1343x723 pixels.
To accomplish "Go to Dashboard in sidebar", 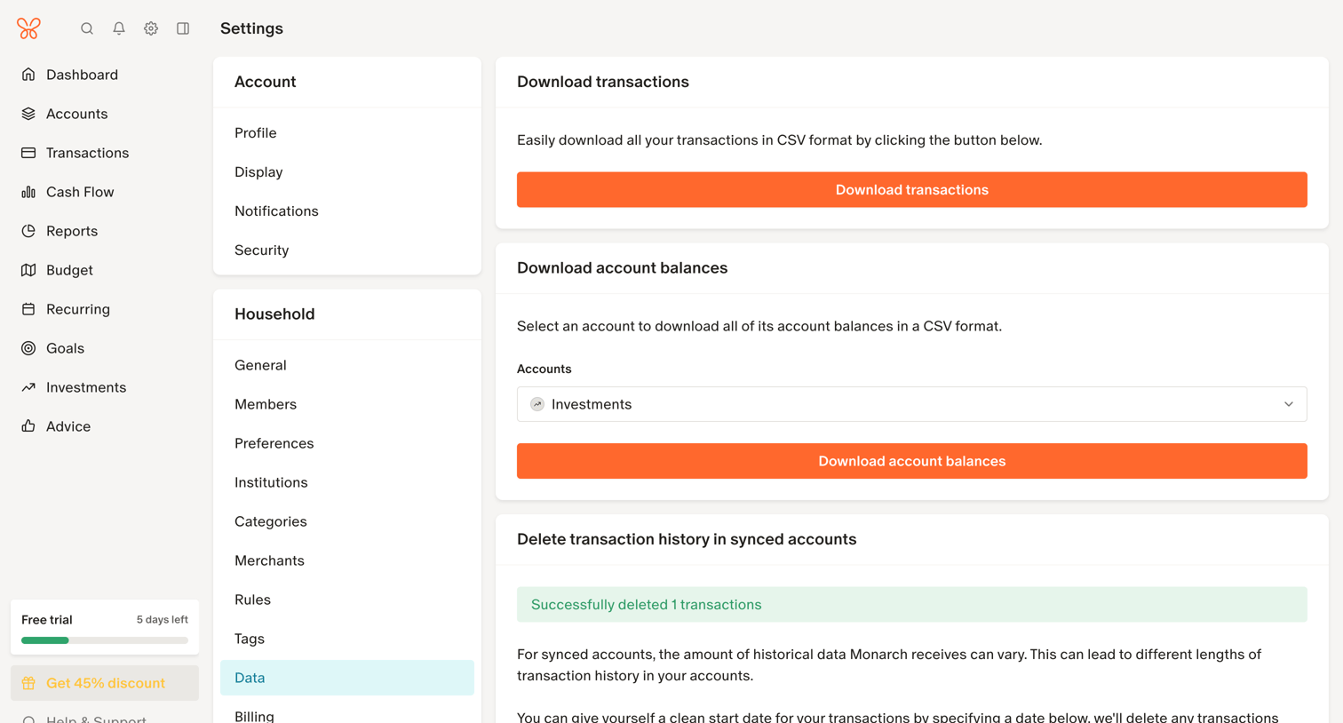I will coord(105,75).
